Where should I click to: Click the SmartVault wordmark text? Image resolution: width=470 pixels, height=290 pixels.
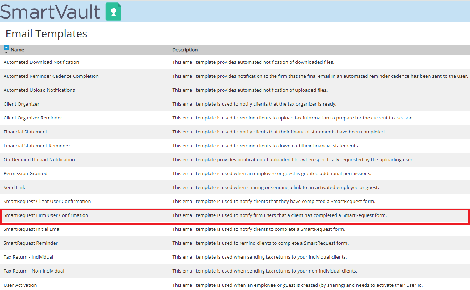point(50,12)
